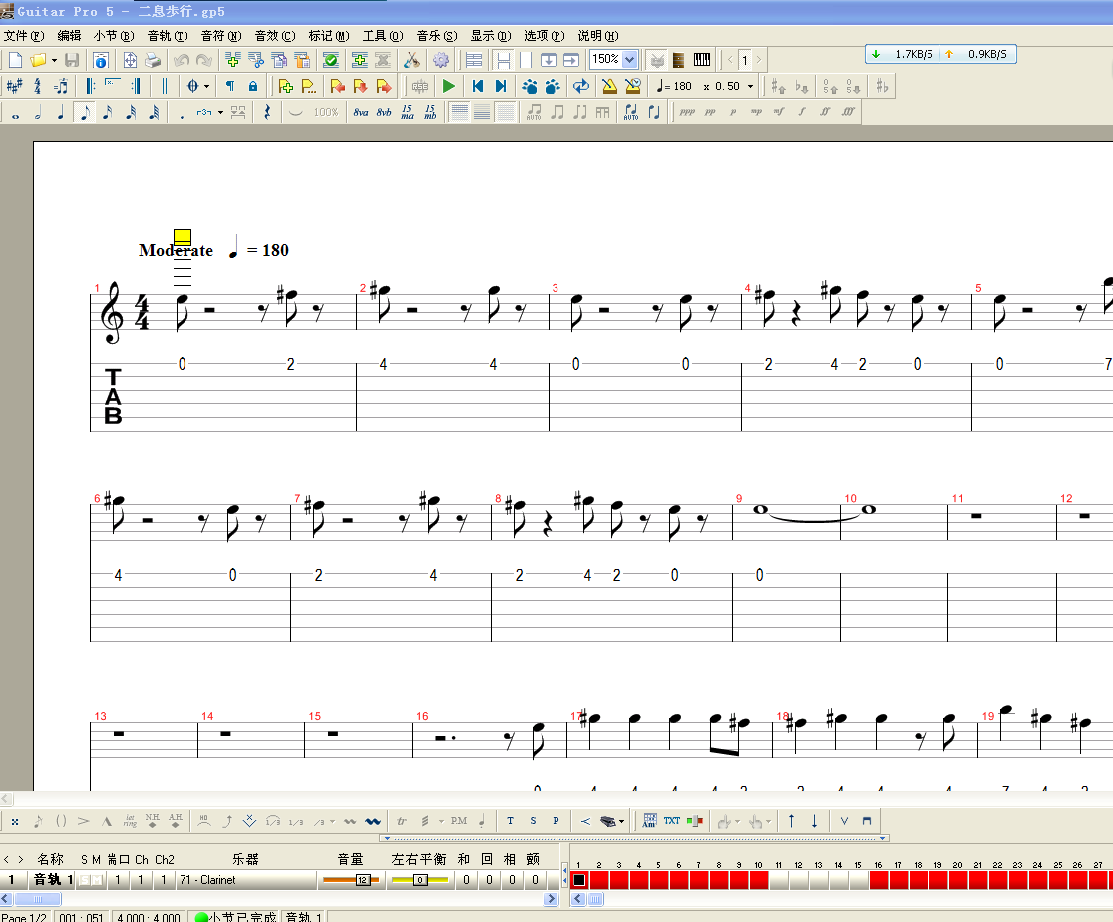Open the 显示 menu
The height and width of the screenshot is (922, 1113).
click(x=491, y=36)
